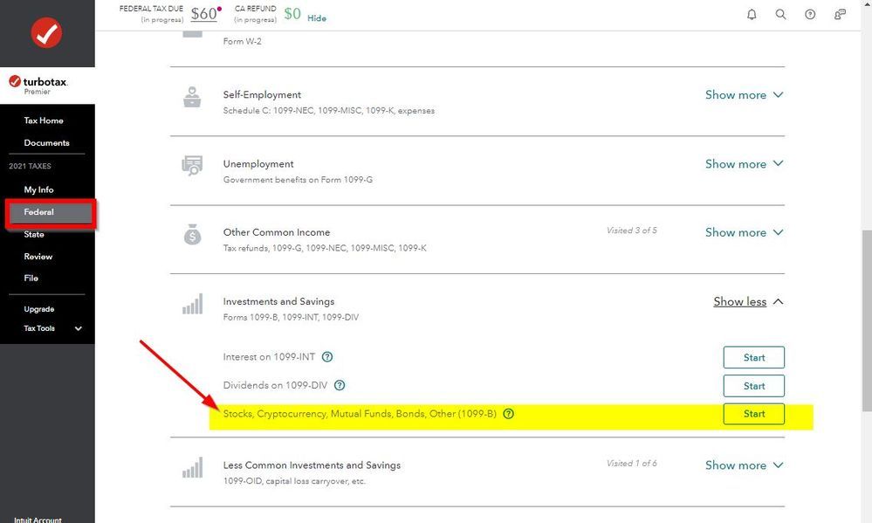Viewport: 872px width, 523px height.
Task: Click the $60 federal tax due amount
Action: 204,13
